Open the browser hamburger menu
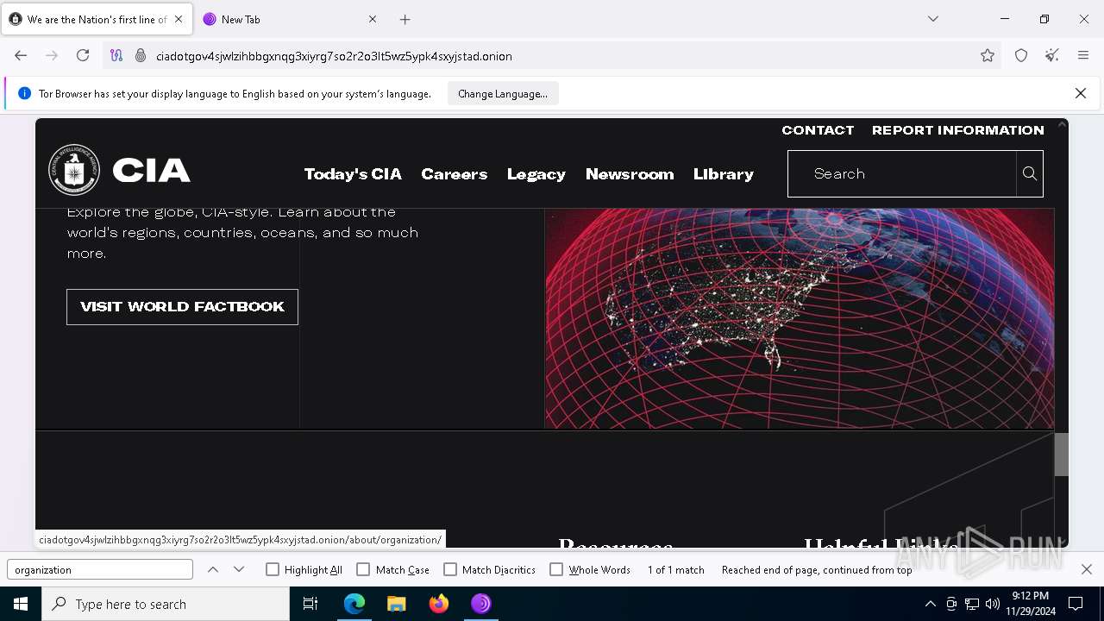1104x621 pixels. point(1083,55)
